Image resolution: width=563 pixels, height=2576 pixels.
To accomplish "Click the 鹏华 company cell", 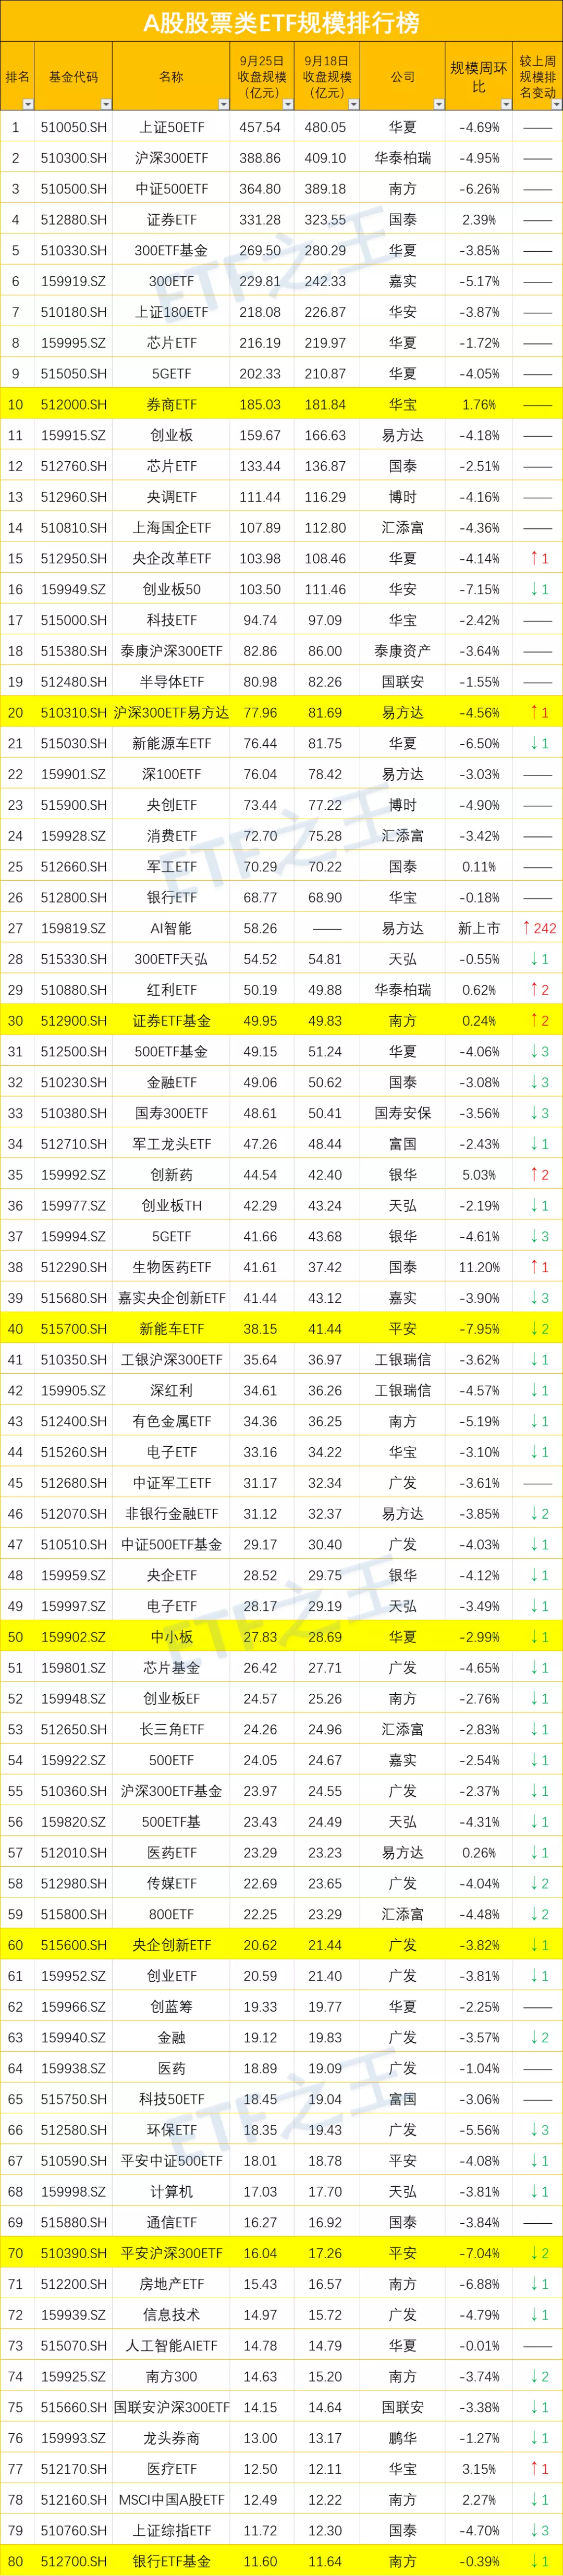I will tap(403, 2438).
